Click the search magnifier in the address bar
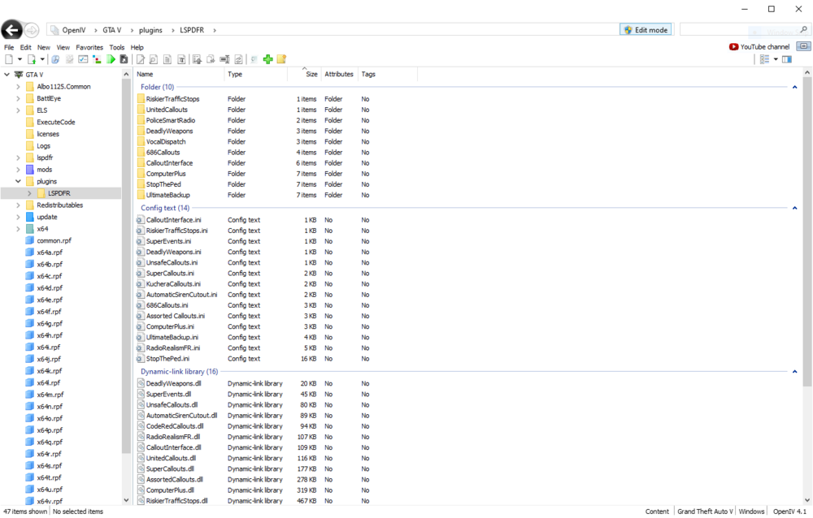Screen dimensions: 813x518 point(805,29)
